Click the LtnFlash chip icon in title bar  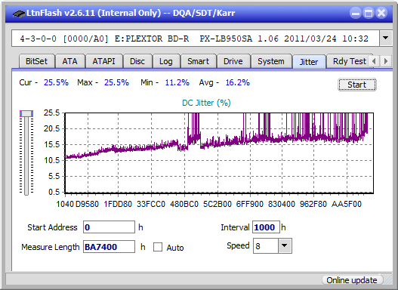pos(19,13)
